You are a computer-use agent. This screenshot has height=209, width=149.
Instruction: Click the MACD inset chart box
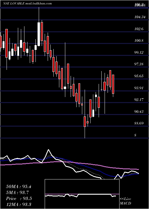(82, 194)
